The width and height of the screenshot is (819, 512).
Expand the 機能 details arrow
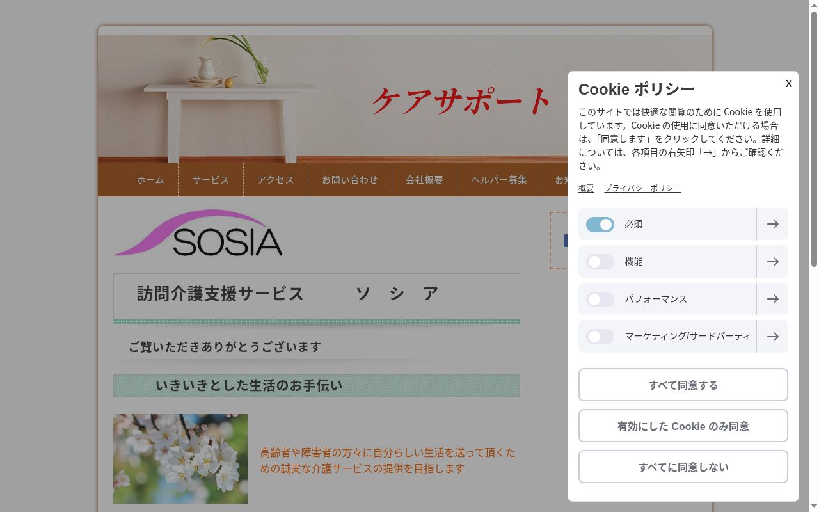[772, 262]
